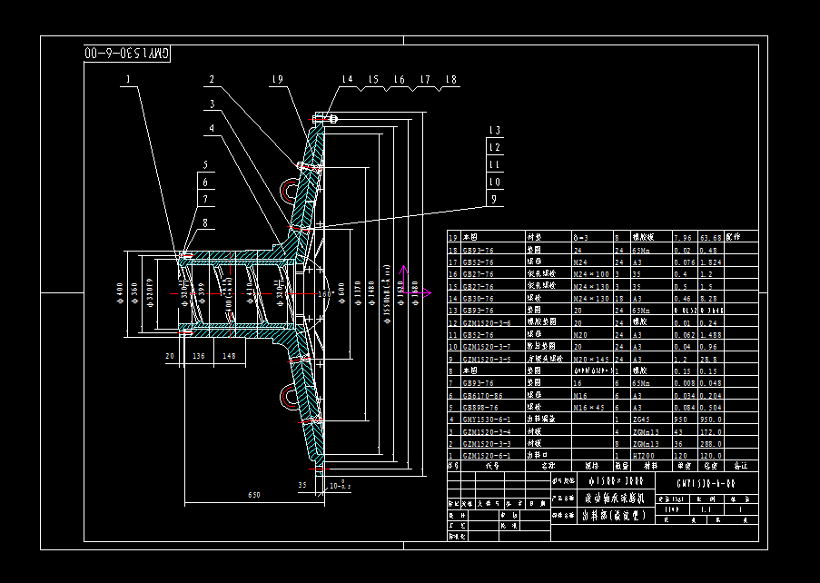820x583 pixels.
Task: Select part code GZM1520-3-6 in row 12
Action: [x=487, y=323]
